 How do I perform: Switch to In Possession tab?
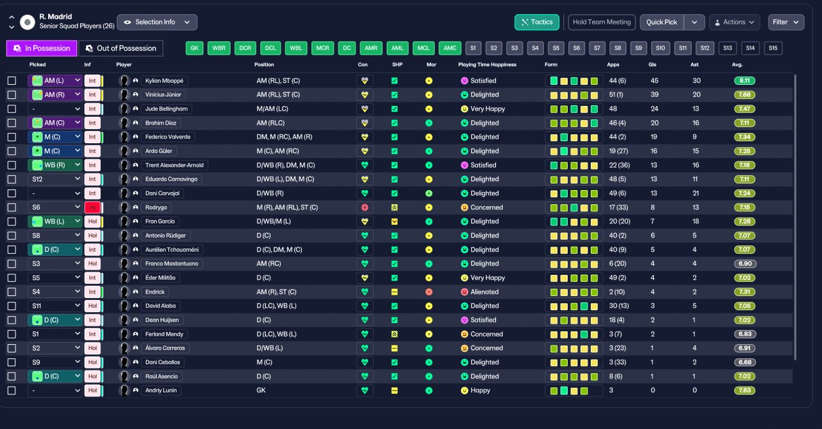(x=42, y=48)
